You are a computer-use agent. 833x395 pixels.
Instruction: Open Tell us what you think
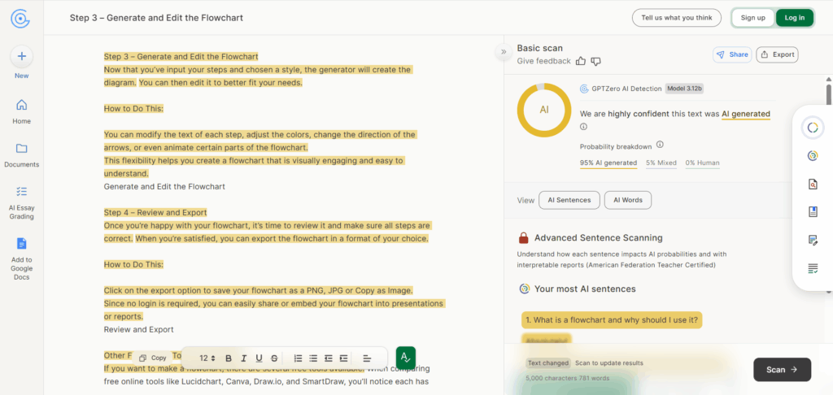[x=676, y=18]
